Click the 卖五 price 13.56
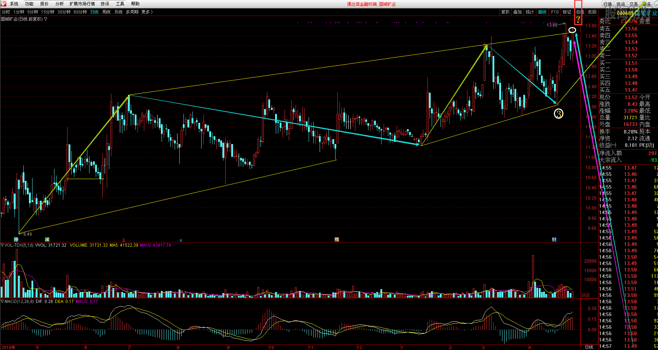The height and width of the screenshot is (350, 658). (631, 29)
